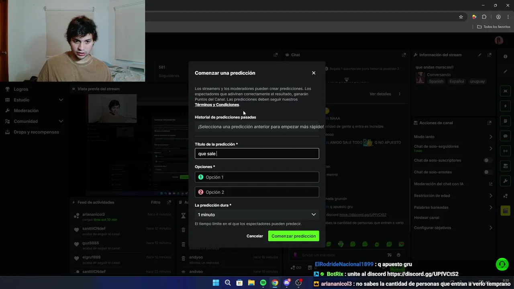Pop out the Acciones de canal panel
514x289 pixels.
click(489, 123)
